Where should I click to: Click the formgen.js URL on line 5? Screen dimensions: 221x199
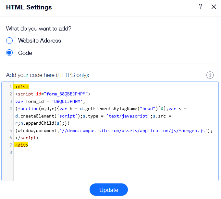click(133, 131)
